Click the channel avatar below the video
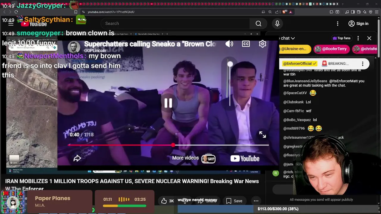 click(13, 202)
